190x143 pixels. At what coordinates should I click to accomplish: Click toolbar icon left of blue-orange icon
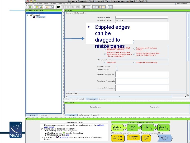point(95,7)
